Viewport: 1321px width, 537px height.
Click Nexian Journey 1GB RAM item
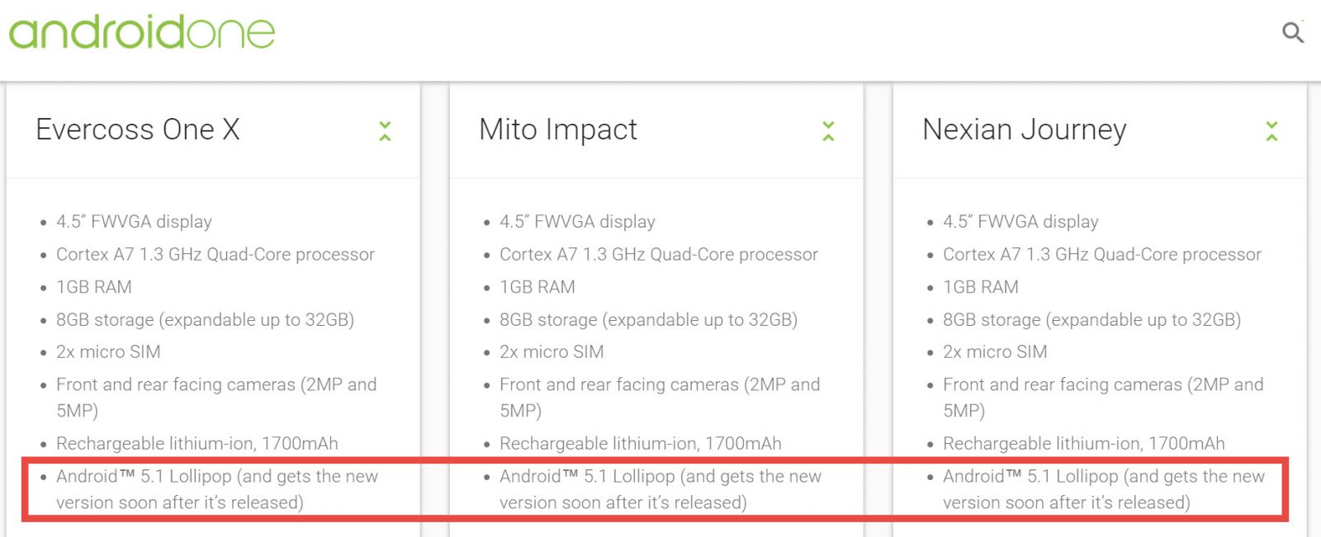click(981, 287)
